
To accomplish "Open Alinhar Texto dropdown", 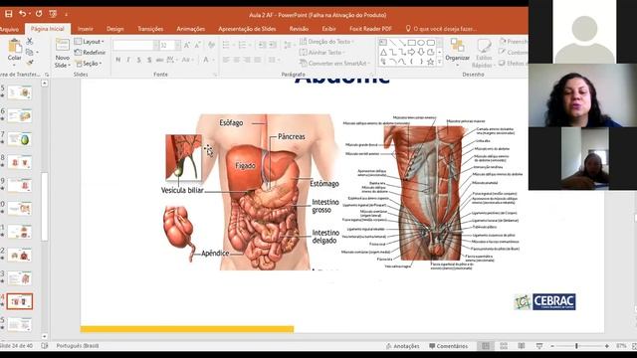I will pos(321,53).
